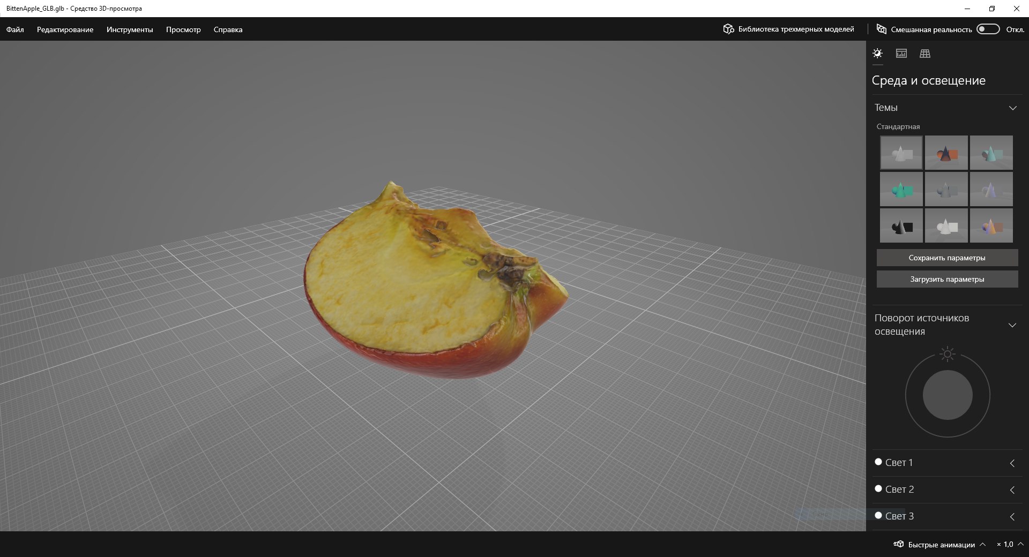The image size is (1029, 557).
Task: Select the purple pyramid theme thumbnail
Action: click(991, 189)
